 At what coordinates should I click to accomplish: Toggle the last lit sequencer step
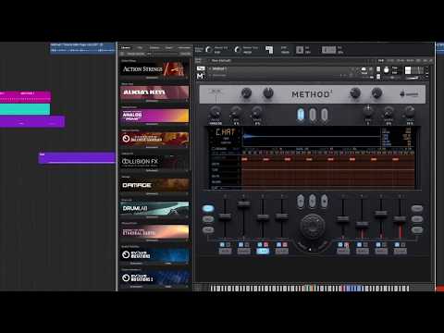tap(396, 159)
